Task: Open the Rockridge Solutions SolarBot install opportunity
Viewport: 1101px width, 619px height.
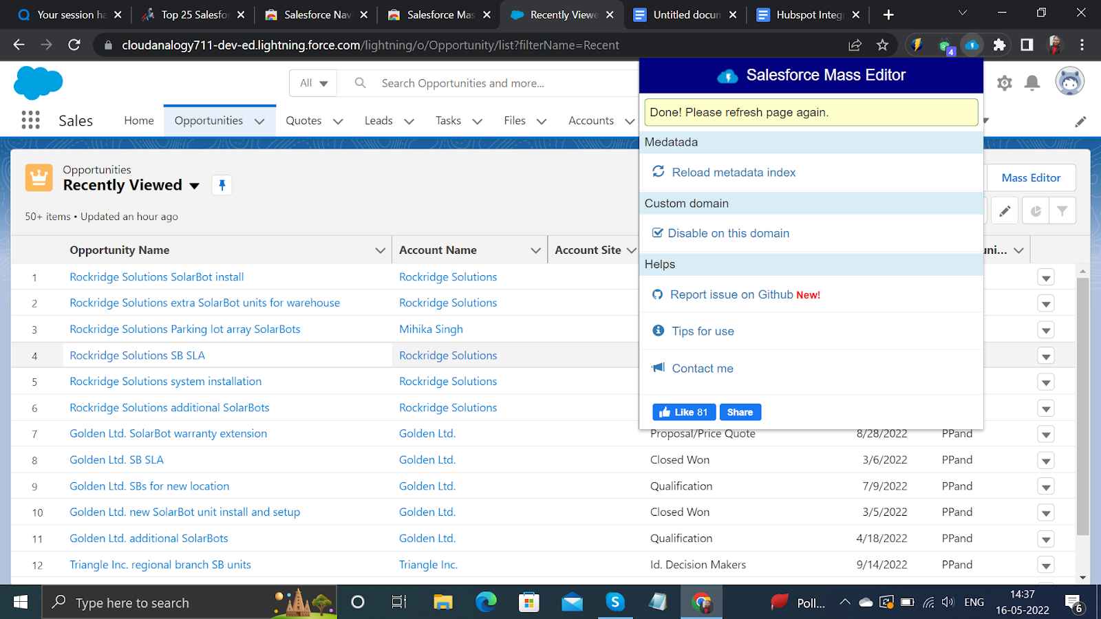Action: coord(156,276)
